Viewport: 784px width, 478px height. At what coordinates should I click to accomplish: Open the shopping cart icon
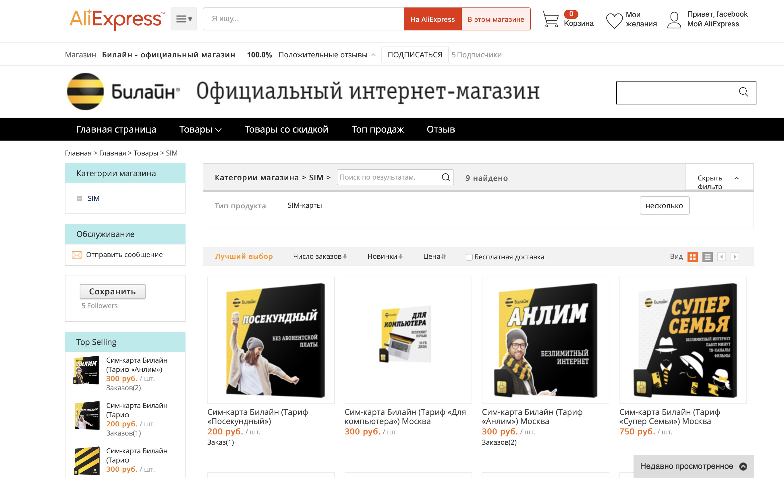551,19
